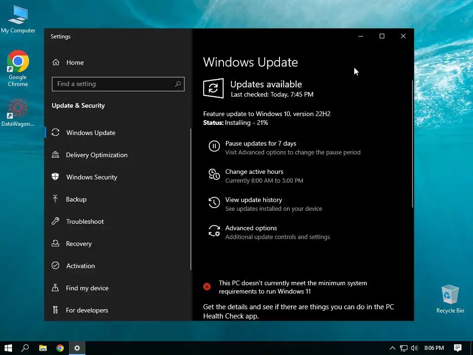Screen dimensions: 473x355
Task: Click Change active hours
Action: coord(255,171)
